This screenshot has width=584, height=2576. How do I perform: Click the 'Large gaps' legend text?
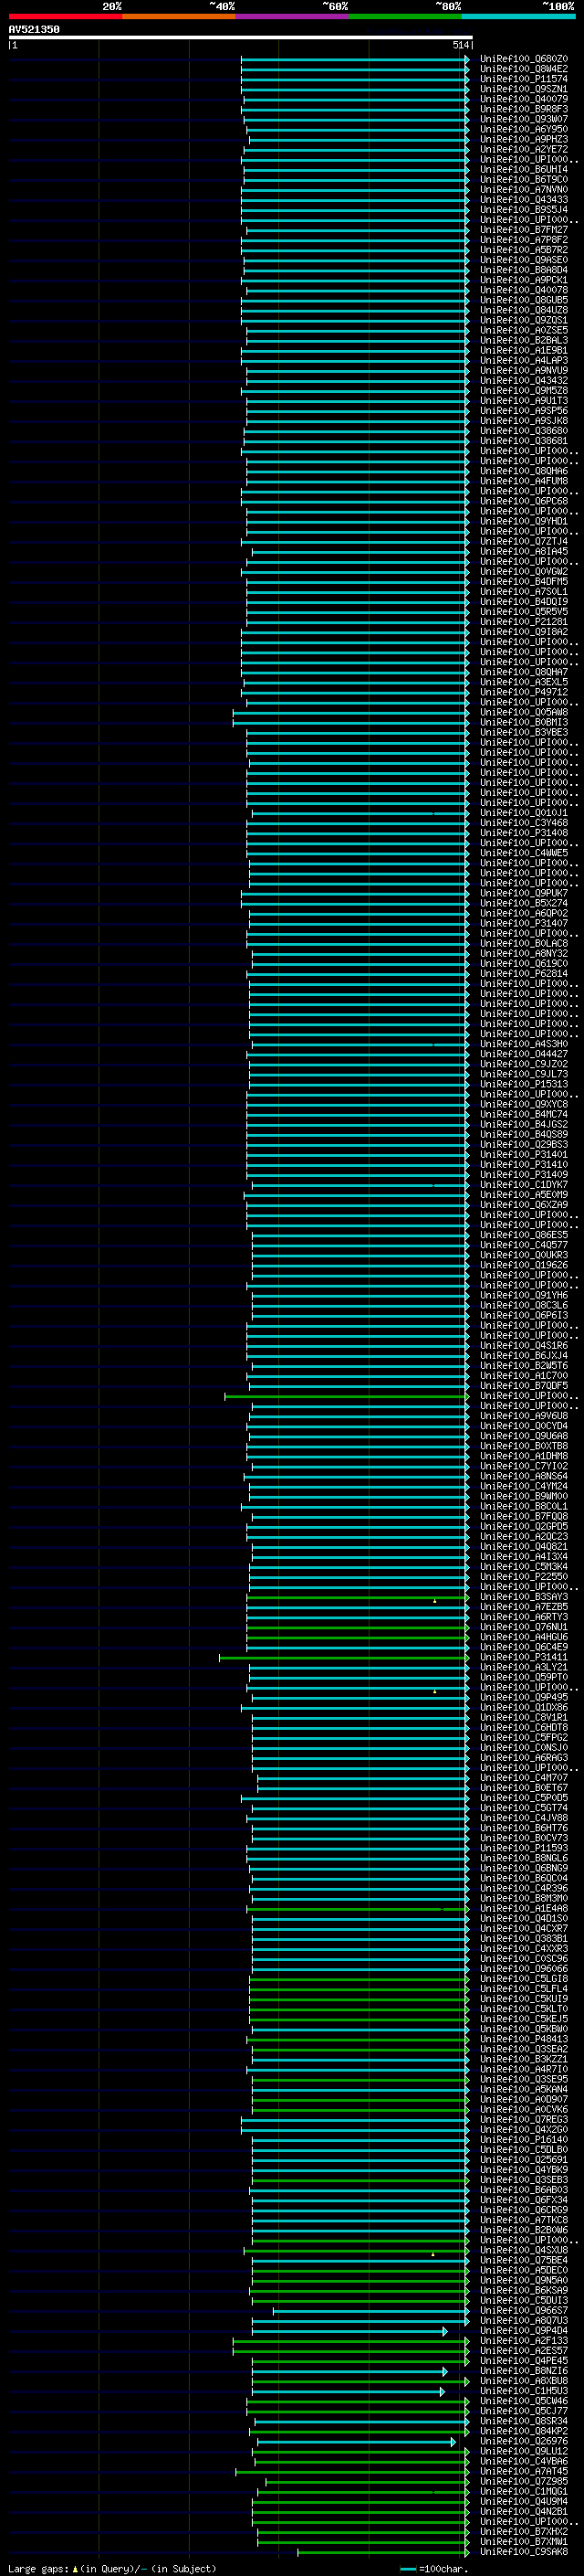point(38,2568)
